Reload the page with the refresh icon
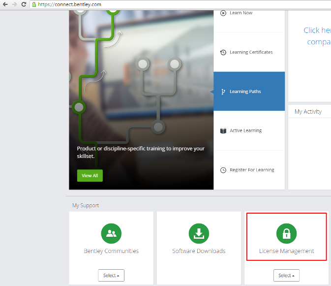The width and height of the screenshot is (331, 286). pos(24,4)
